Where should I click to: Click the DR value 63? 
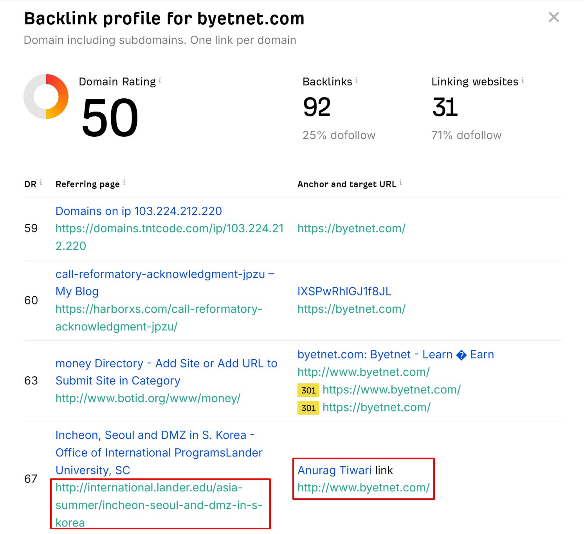point(31,381)
